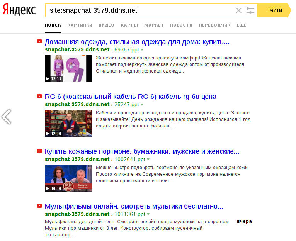Open Мультфильмы онлайн result link

tap(134, 206)
